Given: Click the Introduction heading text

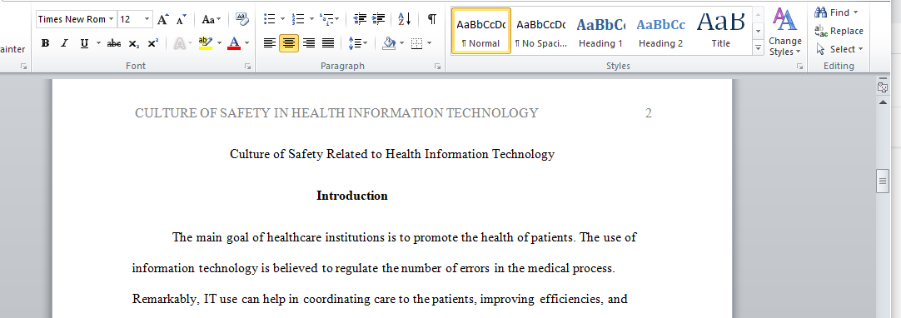Looking at the screenshot, I should (x=351, y=196).
